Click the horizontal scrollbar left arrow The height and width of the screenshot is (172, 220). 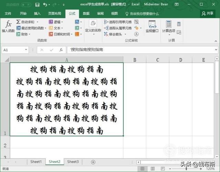pos(138,162)
